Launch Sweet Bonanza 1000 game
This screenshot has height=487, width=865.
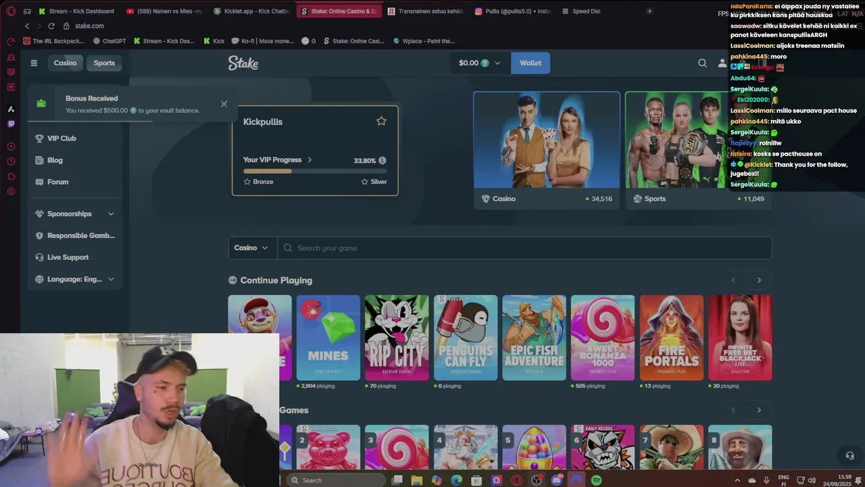[x=603, y=338]
